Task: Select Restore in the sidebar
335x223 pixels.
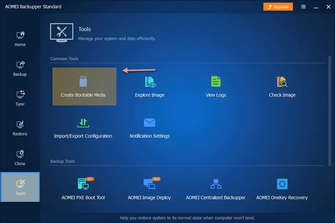Action: [x=20, y=128]
